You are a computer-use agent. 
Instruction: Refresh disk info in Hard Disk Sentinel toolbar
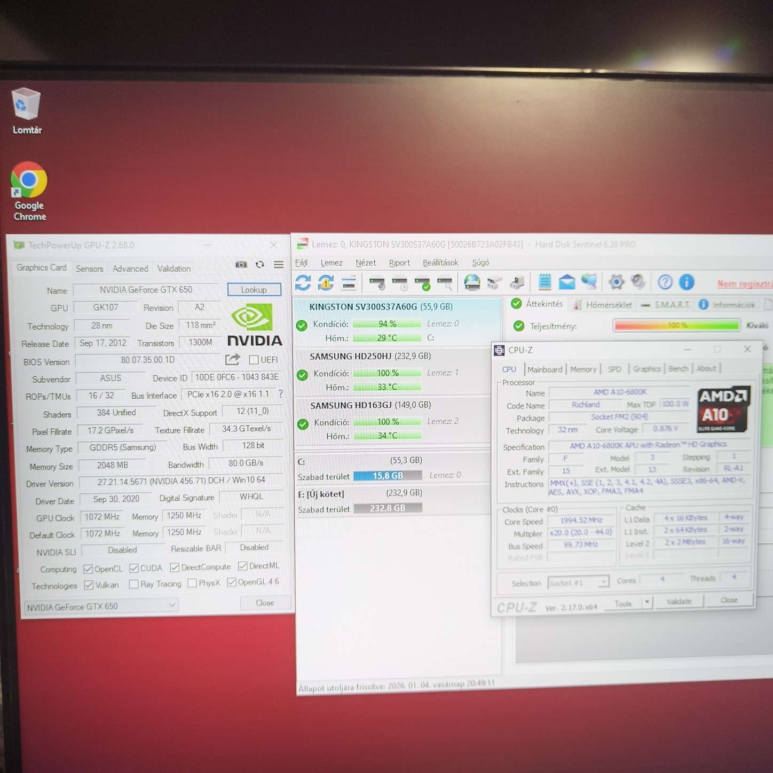pyautogui.click(x=303, y=282)
